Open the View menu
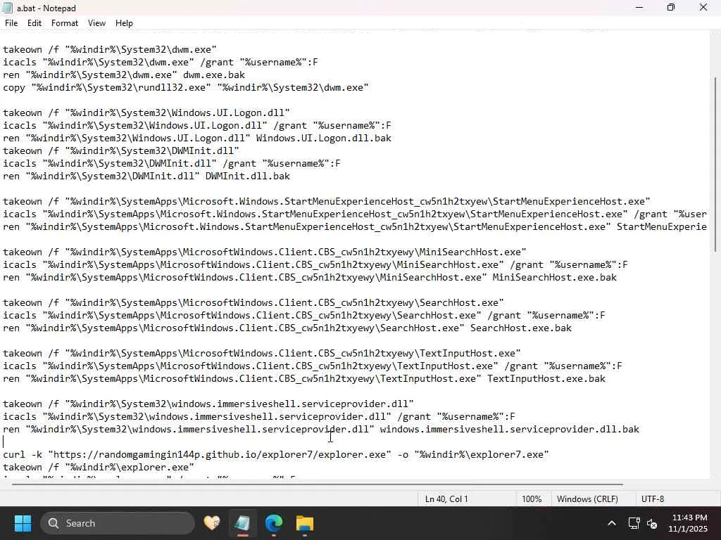The image size is (721, 540). pyautogui.click(x=96, y=23)
